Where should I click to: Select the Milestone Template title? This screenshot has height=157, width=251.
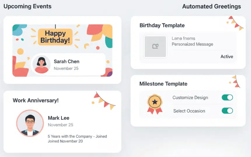[163, 84]
